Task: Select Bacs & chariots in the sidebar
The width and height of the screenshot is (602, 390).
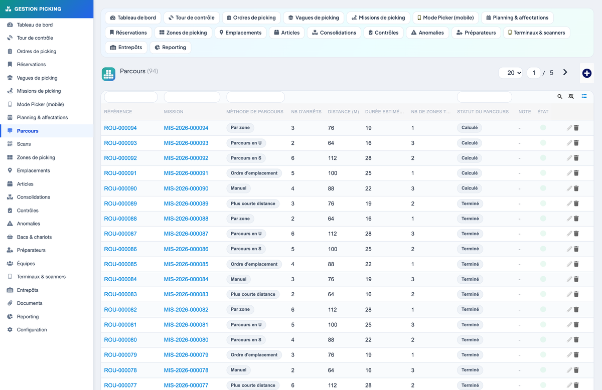Action: (34, 237)
